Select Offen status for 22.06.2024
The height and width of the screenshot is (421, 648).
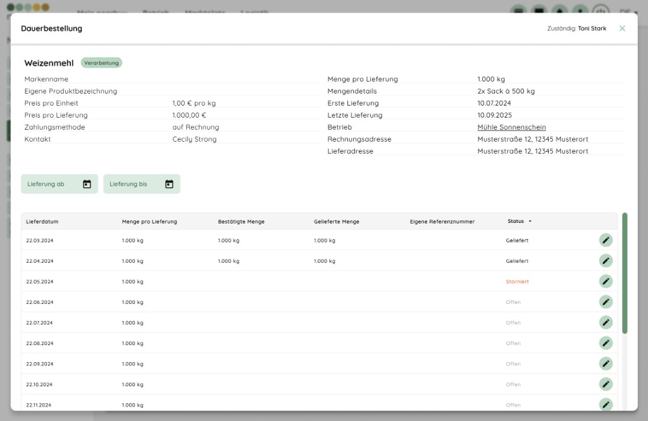[x=513, y=303]
